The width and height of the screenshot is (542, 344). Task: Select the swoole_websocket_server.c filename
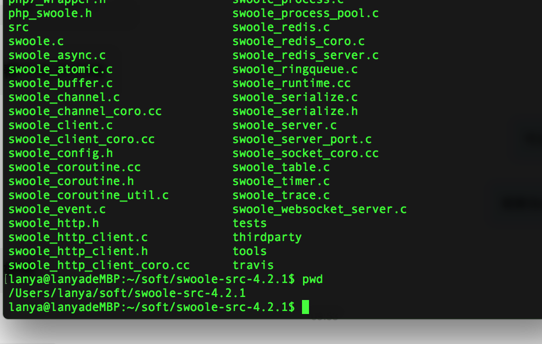(319, 209)
